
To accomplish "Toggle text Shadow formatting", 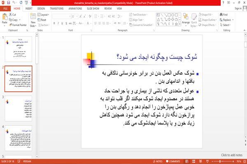I will click(x=66, y=23).
